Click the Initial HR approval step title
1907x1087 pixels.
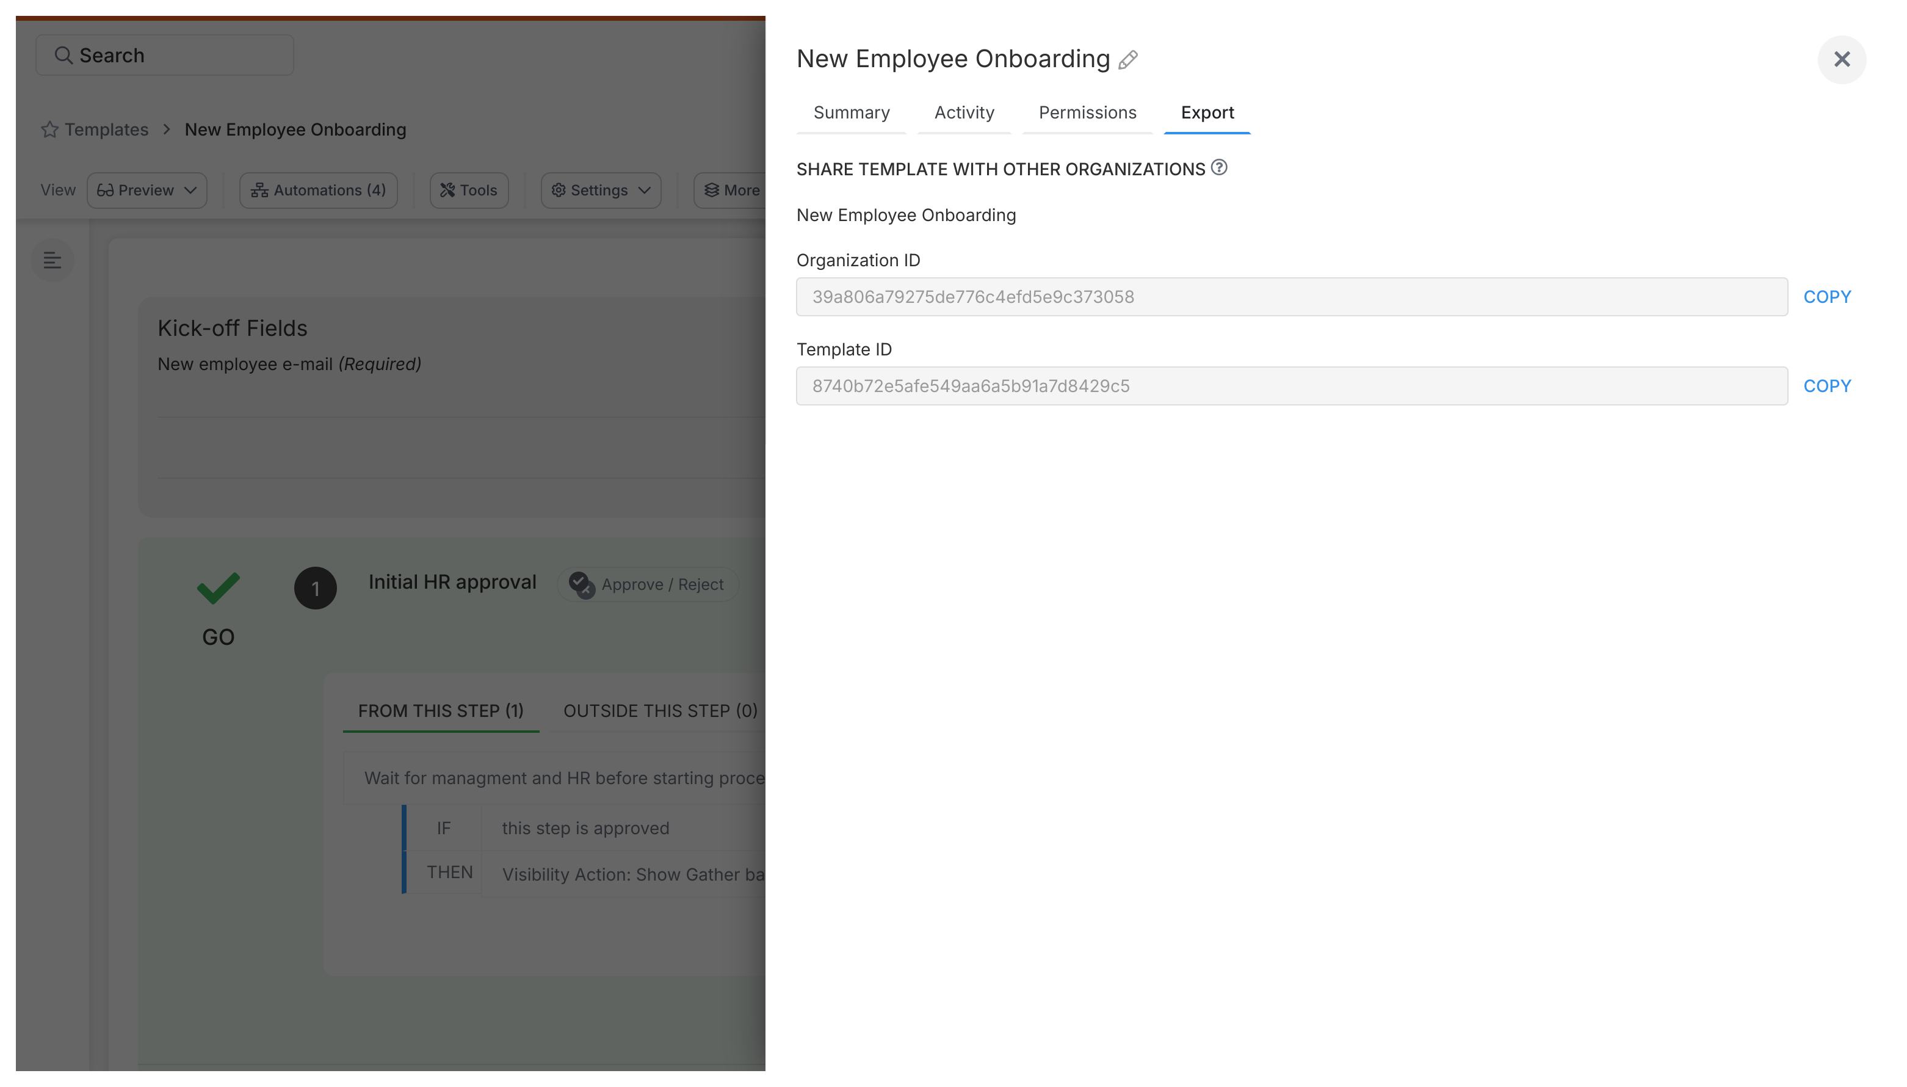pos(452,583)
